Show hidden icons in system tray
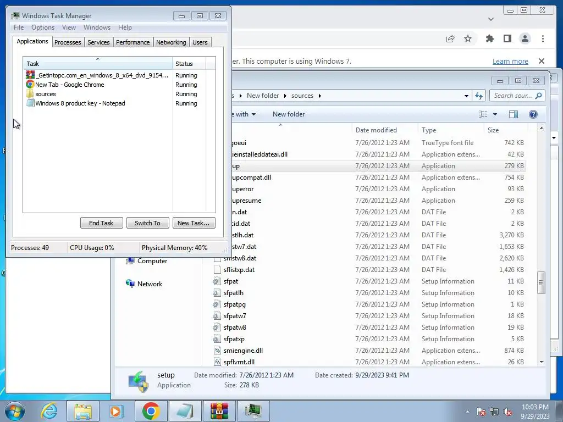Viewport: 563px width, 422px height. click(467, 412)
